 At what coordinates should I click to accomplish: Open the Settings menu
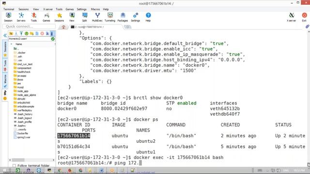[82, 9]
